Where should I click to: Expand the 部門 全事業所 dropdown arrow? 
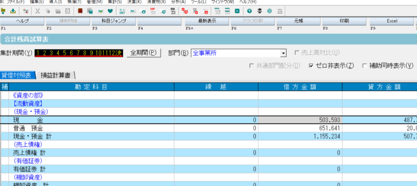283,53
